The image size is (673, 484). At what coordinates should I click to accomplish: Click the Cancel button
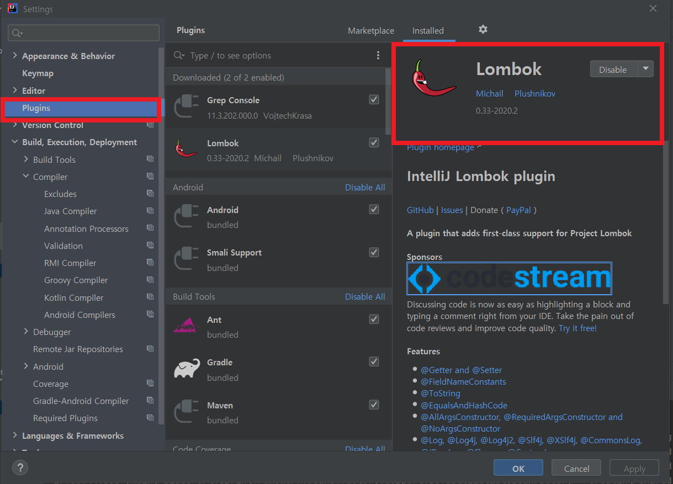pos(577,468)
